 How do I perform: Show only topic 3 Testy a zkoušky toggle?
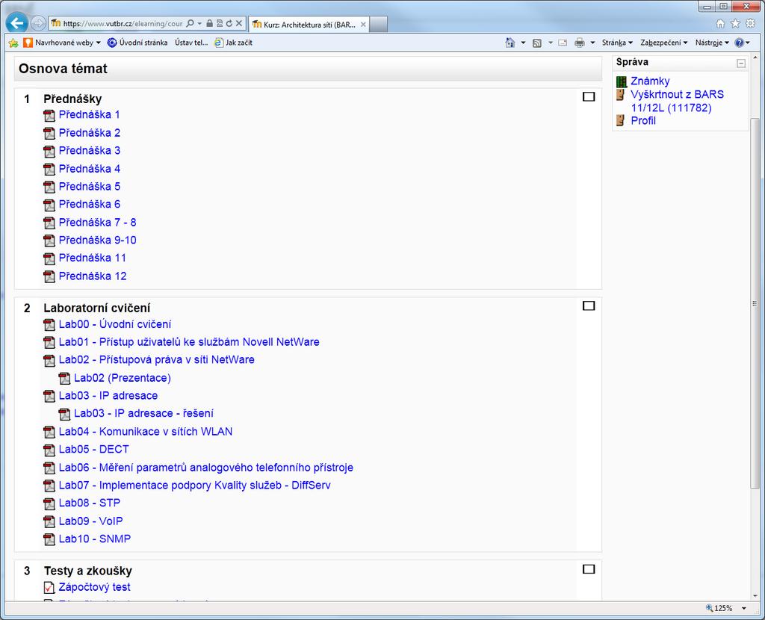coord(589,569)
